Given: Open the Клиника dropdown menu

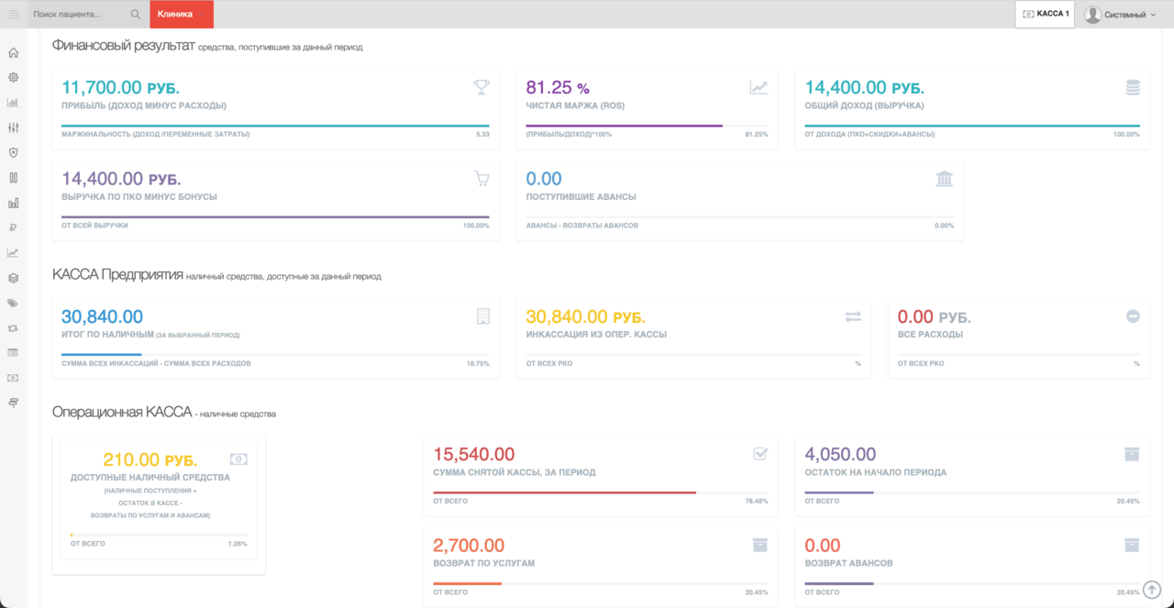Looking at the screenshot, I should [181, 15].
